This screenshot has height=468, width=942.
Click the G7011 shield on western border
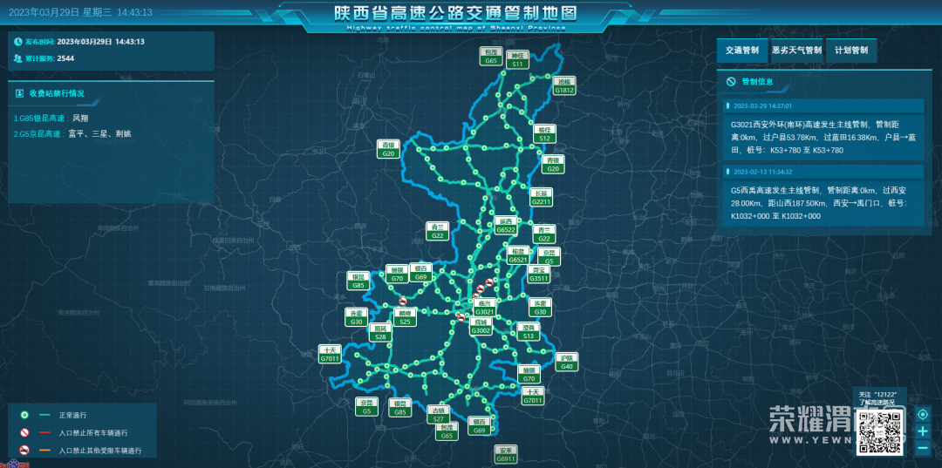coord(330,355)
